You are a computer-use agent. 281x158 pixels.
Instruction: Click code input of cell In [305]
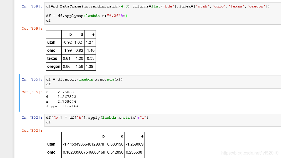pos(163,82)
